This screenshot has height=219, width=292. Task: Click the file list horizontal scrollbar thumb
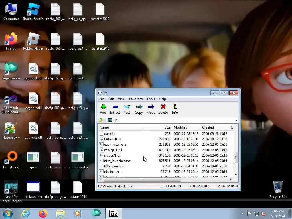pyautogui.click(x=142, y=179)
